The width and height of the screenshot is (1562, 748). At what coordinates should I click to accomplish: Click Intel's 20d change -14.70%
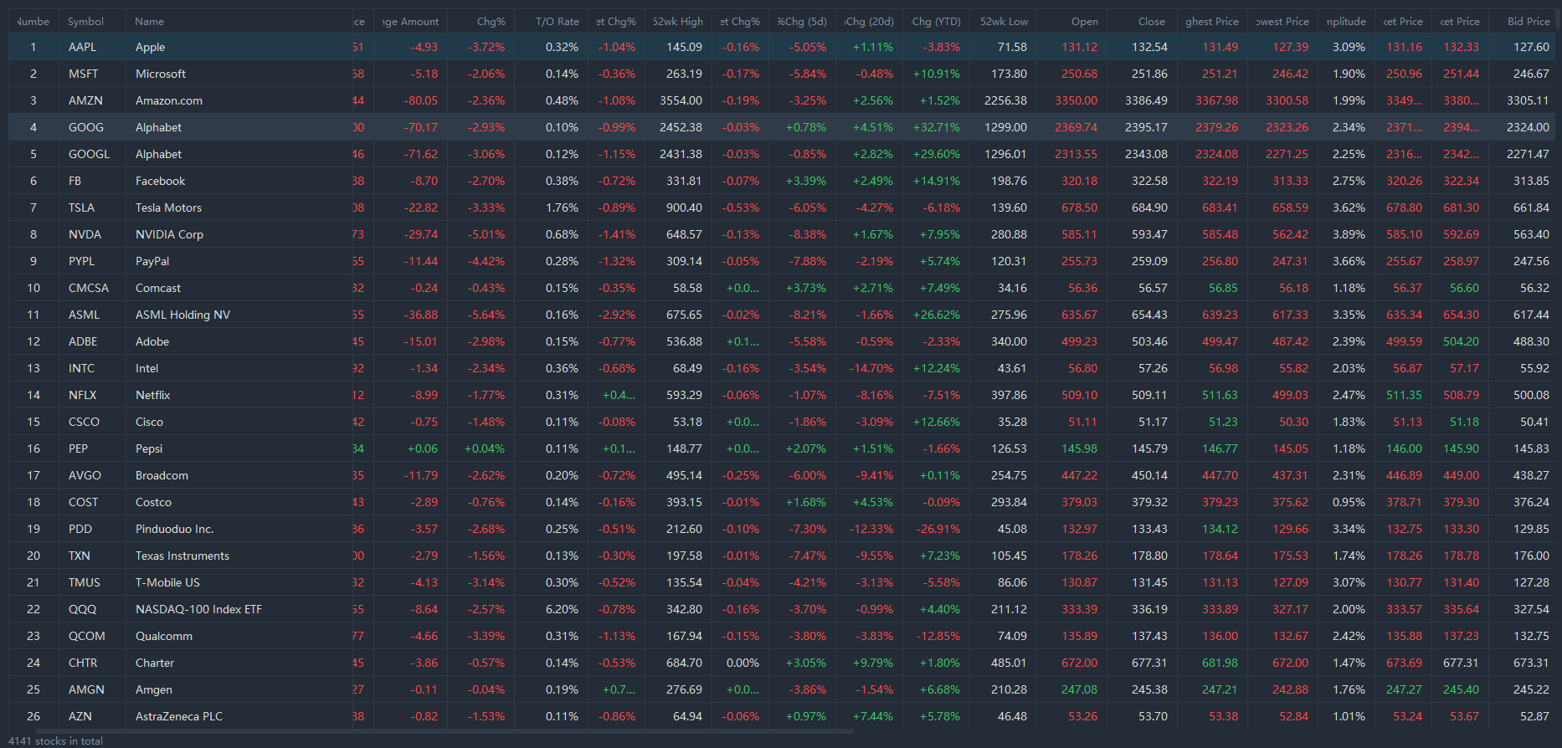tap(871, 368)
